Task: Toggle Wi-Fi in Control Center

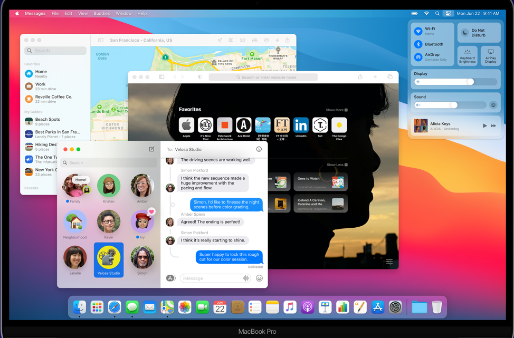Action: (418, 31)
